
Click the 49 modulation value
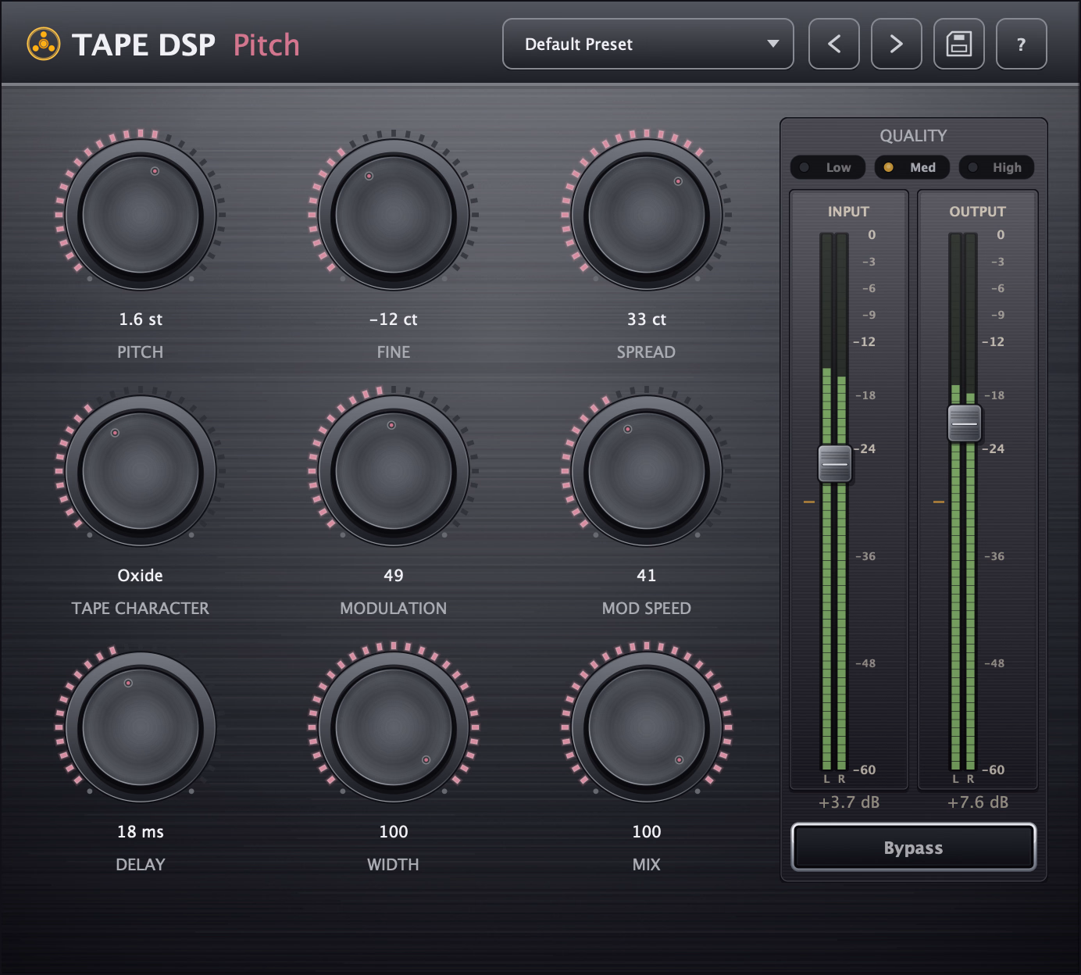pyautogui.click(x=394, y=576)
